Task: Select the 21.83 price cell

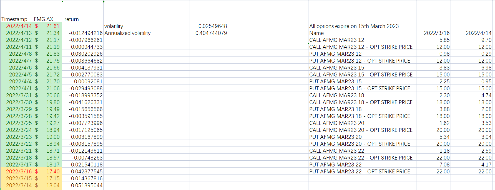Action: [x=47, y=54]
